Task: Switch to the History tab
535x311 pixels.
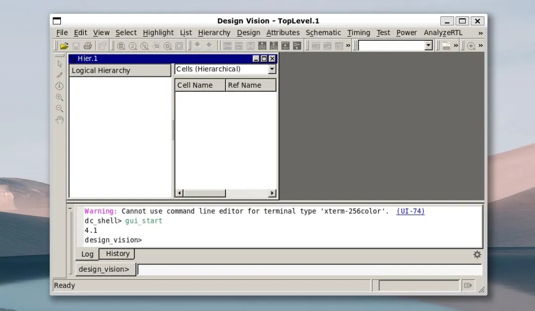Action: pyautogui.click(x=118, y=254)
